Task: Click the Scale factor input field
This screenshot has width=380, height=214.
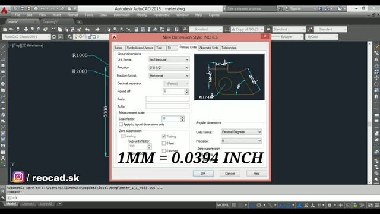Action: [x=171, y=119]
